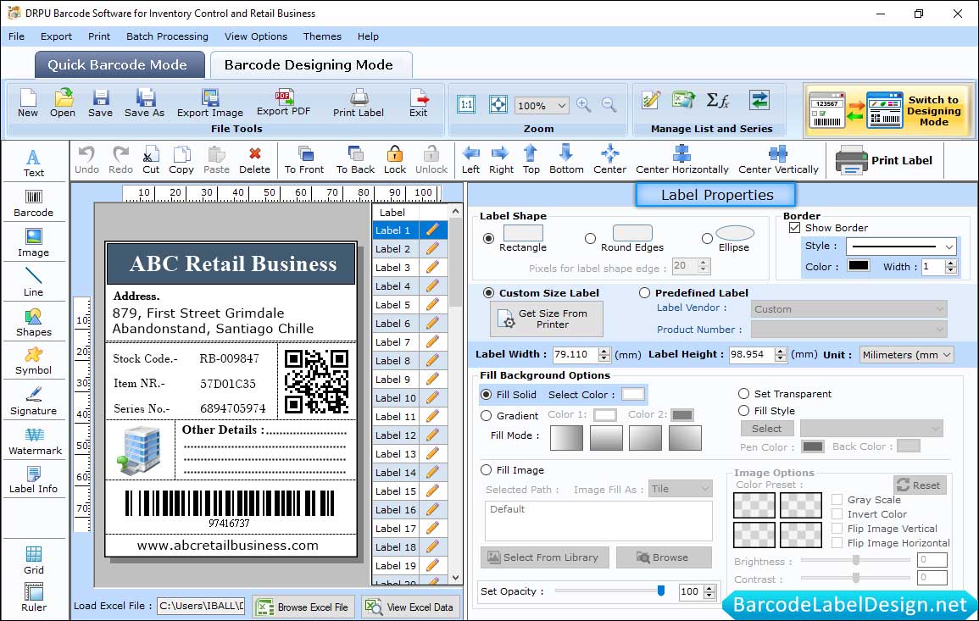Open Batch Processing menu
Image resolution: width=979 pixels, height=621 pixels.
tap(167, 36)
